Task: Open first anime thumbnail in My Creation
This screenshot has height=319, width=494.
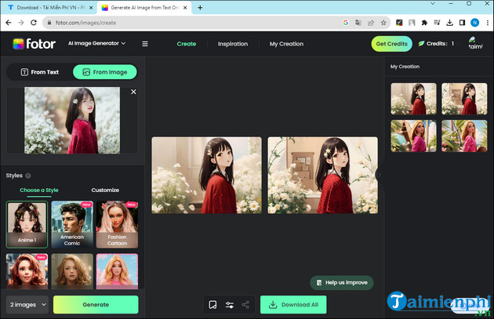Action: (x=414, y=99)
